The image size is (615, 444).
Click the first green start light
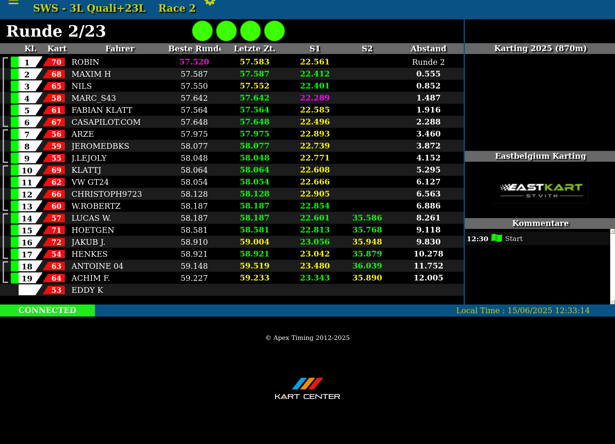point(202,31)
